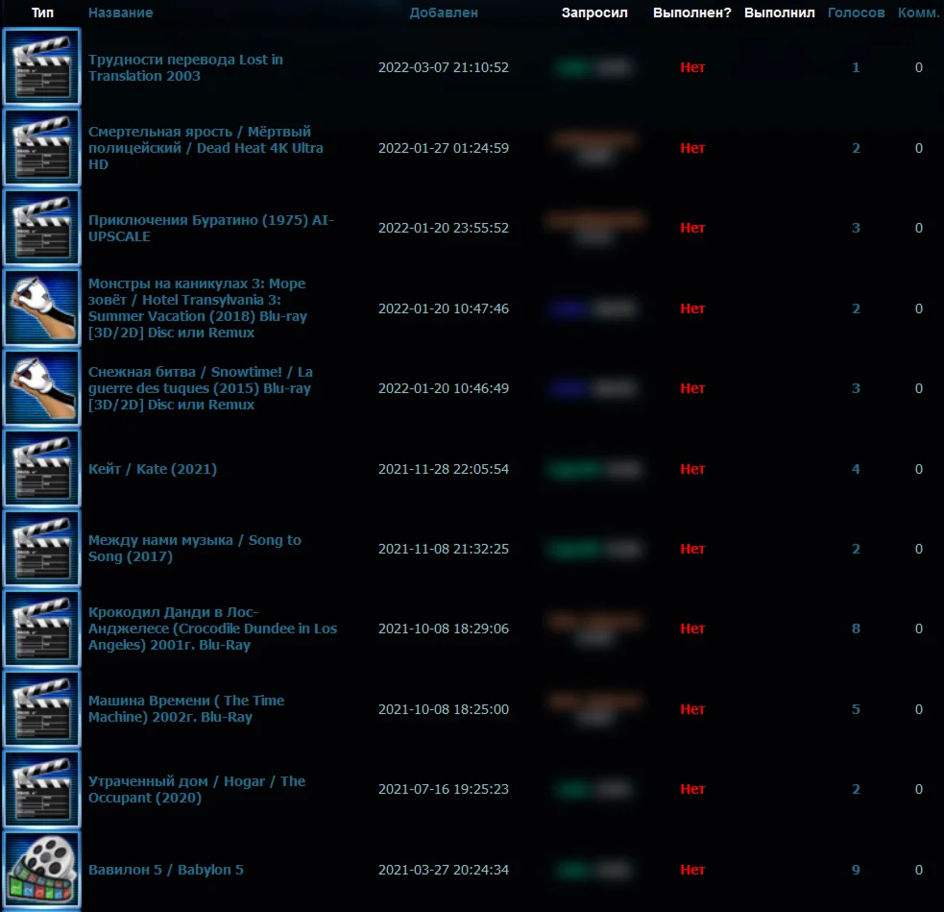The width and height of the screenshot is (944, 912).
Task: Click date 2021-11-28 22:05:54
Action: coord(443,469)
